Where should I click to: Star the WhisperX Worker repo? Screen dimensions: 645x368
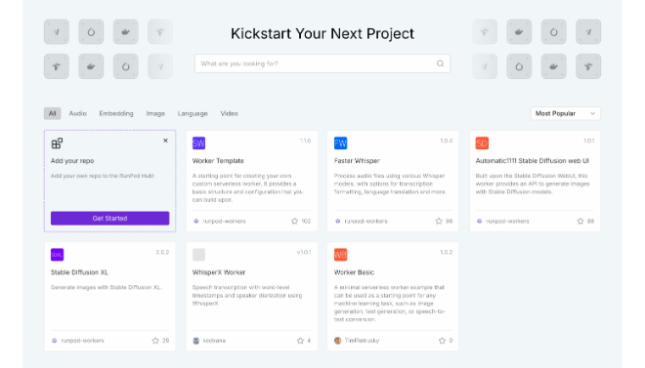coord(300,341)
